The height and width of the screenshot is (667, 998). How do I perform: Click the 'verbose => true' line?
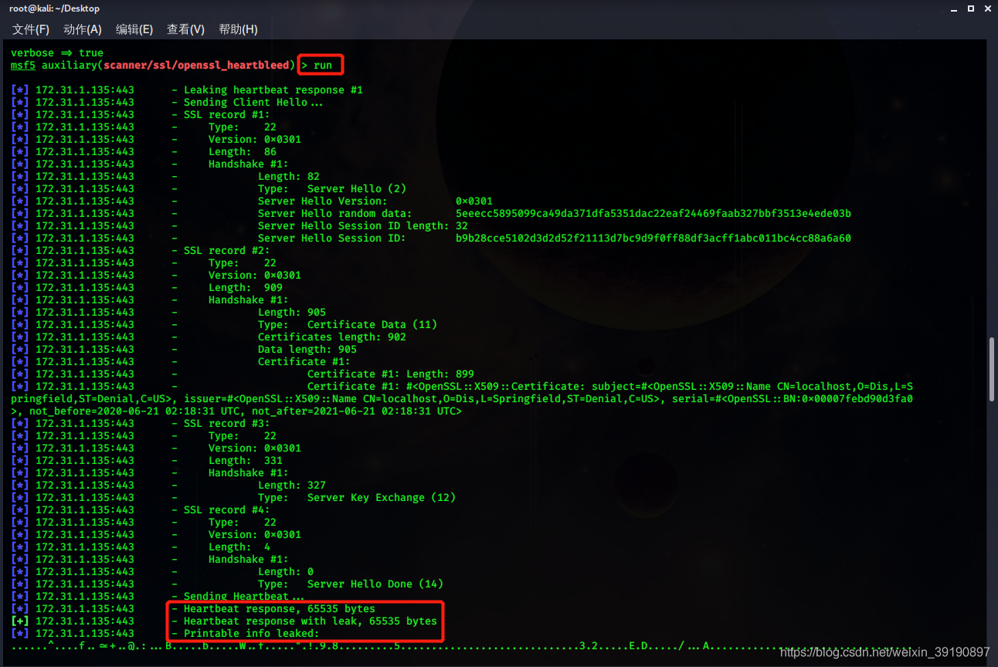pos(57,53)
